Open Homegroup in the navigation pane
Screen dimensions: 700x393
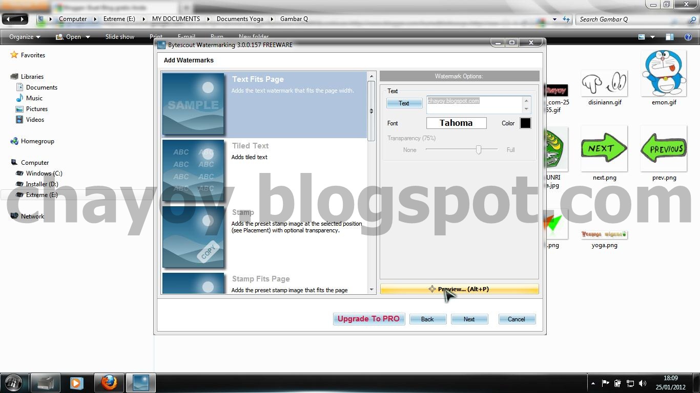(37, 141)
